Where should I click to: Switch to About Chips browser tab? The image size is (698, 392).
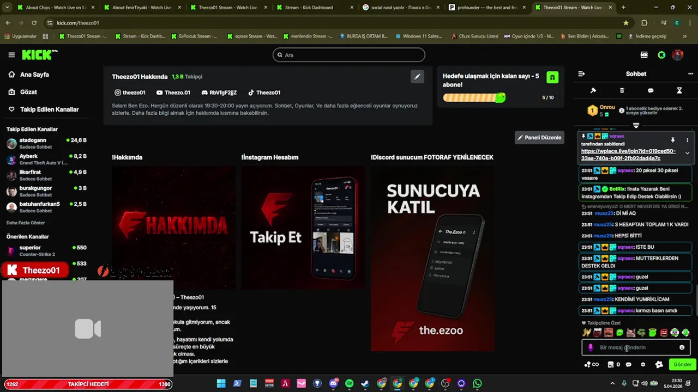click(x=55, y=8)
